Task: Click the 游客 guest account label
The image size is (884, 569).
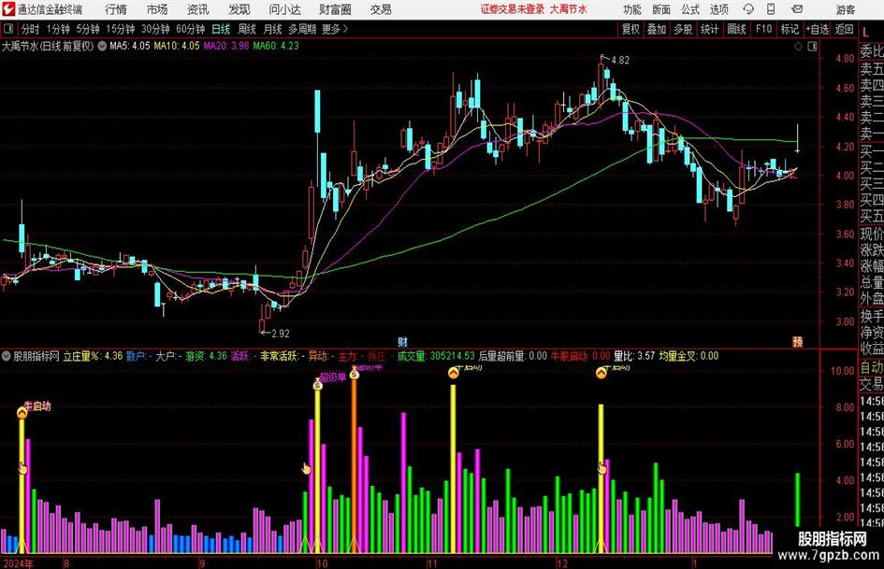Action: pos(846,9)
